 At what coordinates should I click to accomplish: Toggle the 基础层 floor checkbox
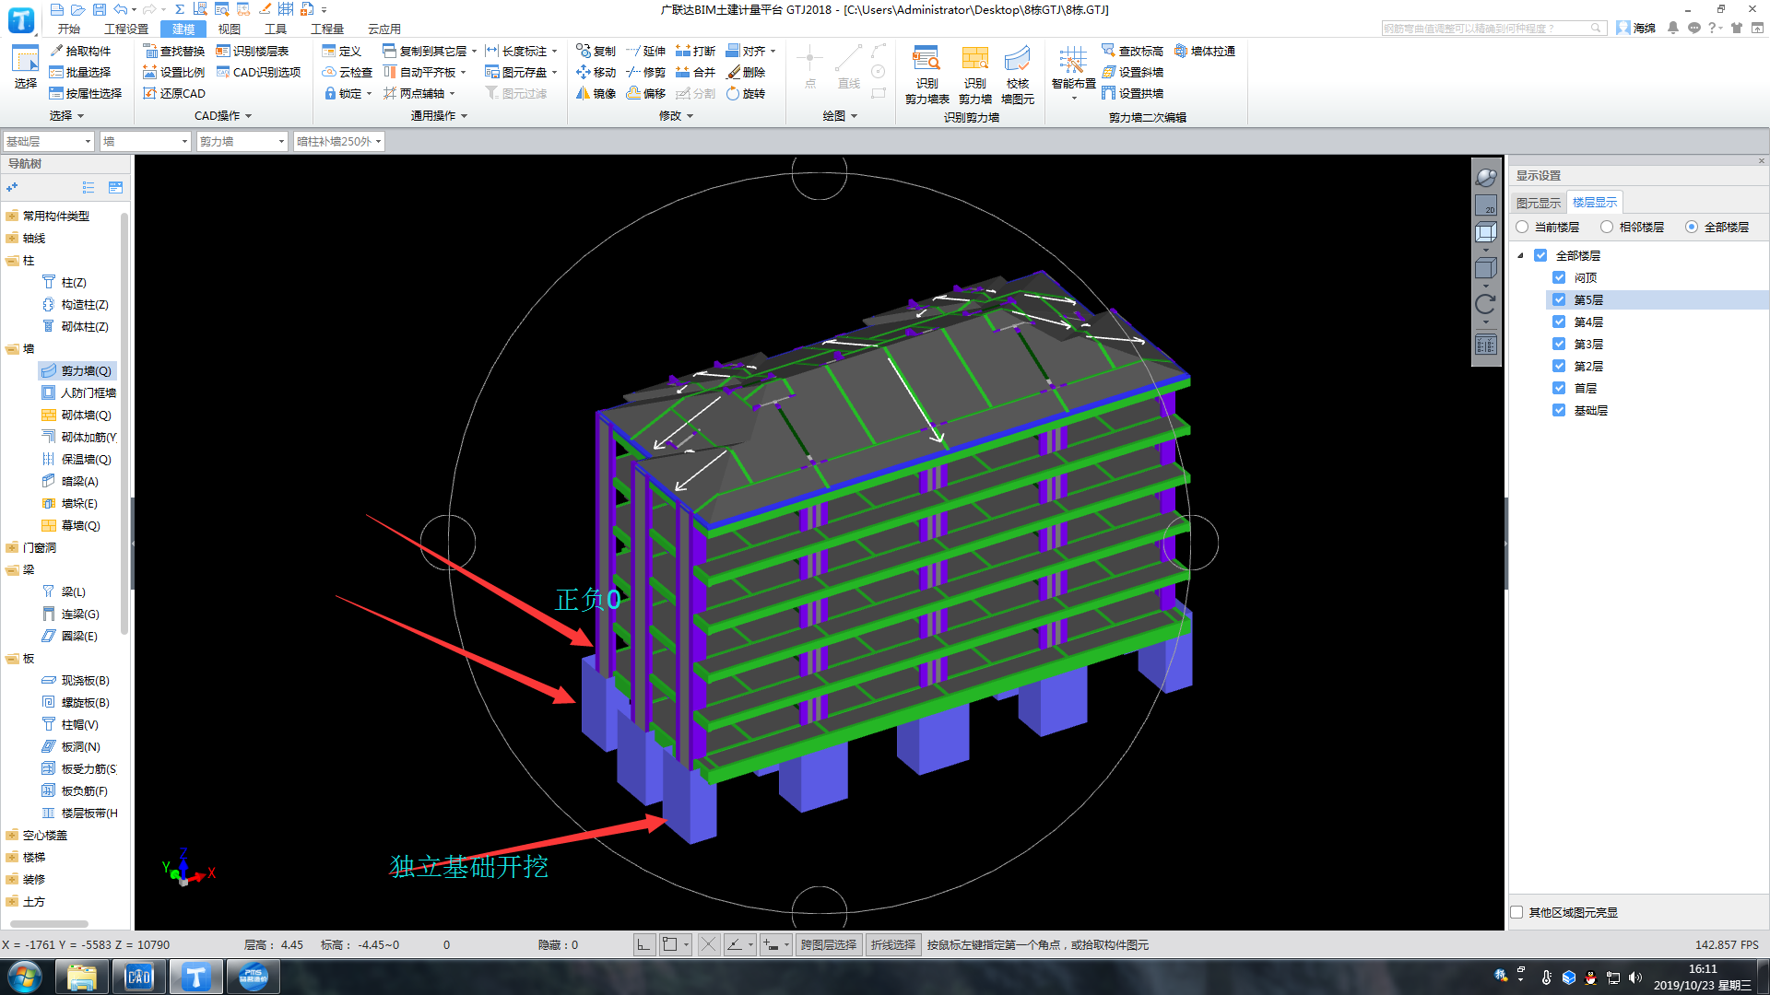[1559, 410]
